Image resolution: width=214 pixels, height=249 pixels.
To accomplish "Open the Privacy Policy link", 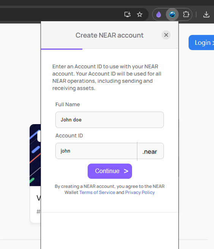I will 140,192.
